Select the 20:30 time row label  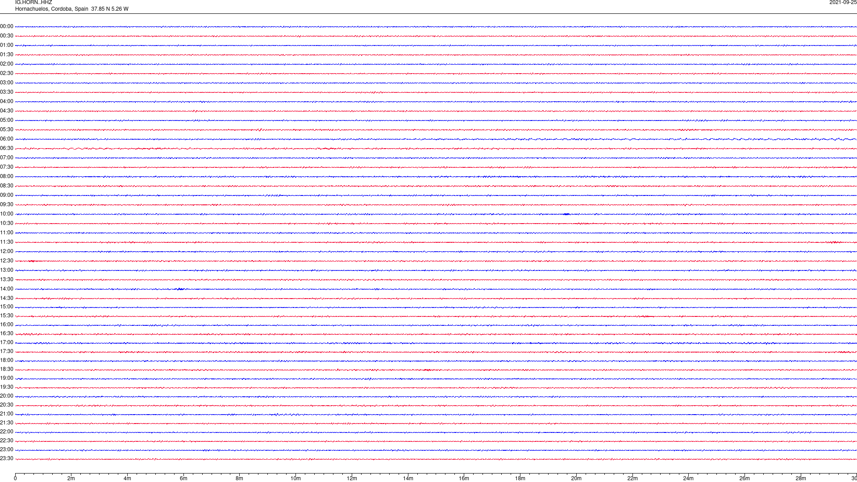tap(7, 405)
